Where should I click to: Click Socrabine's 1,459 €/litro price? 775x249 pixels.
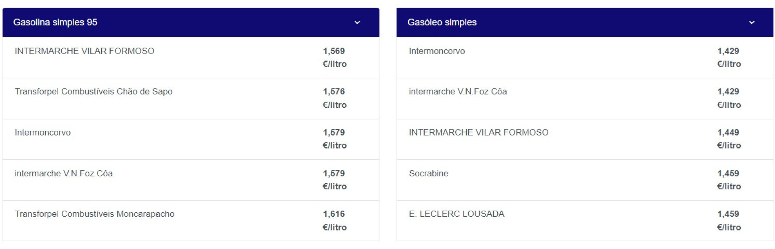(729, 180)
